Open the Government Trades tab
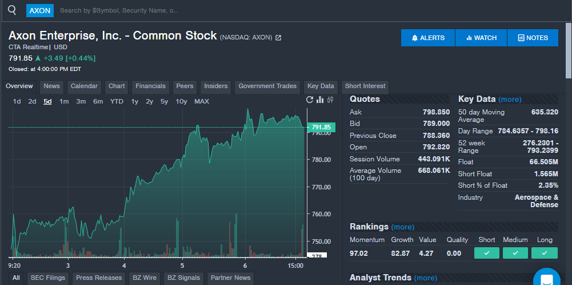The image size is (572, 285). point(267,86)
